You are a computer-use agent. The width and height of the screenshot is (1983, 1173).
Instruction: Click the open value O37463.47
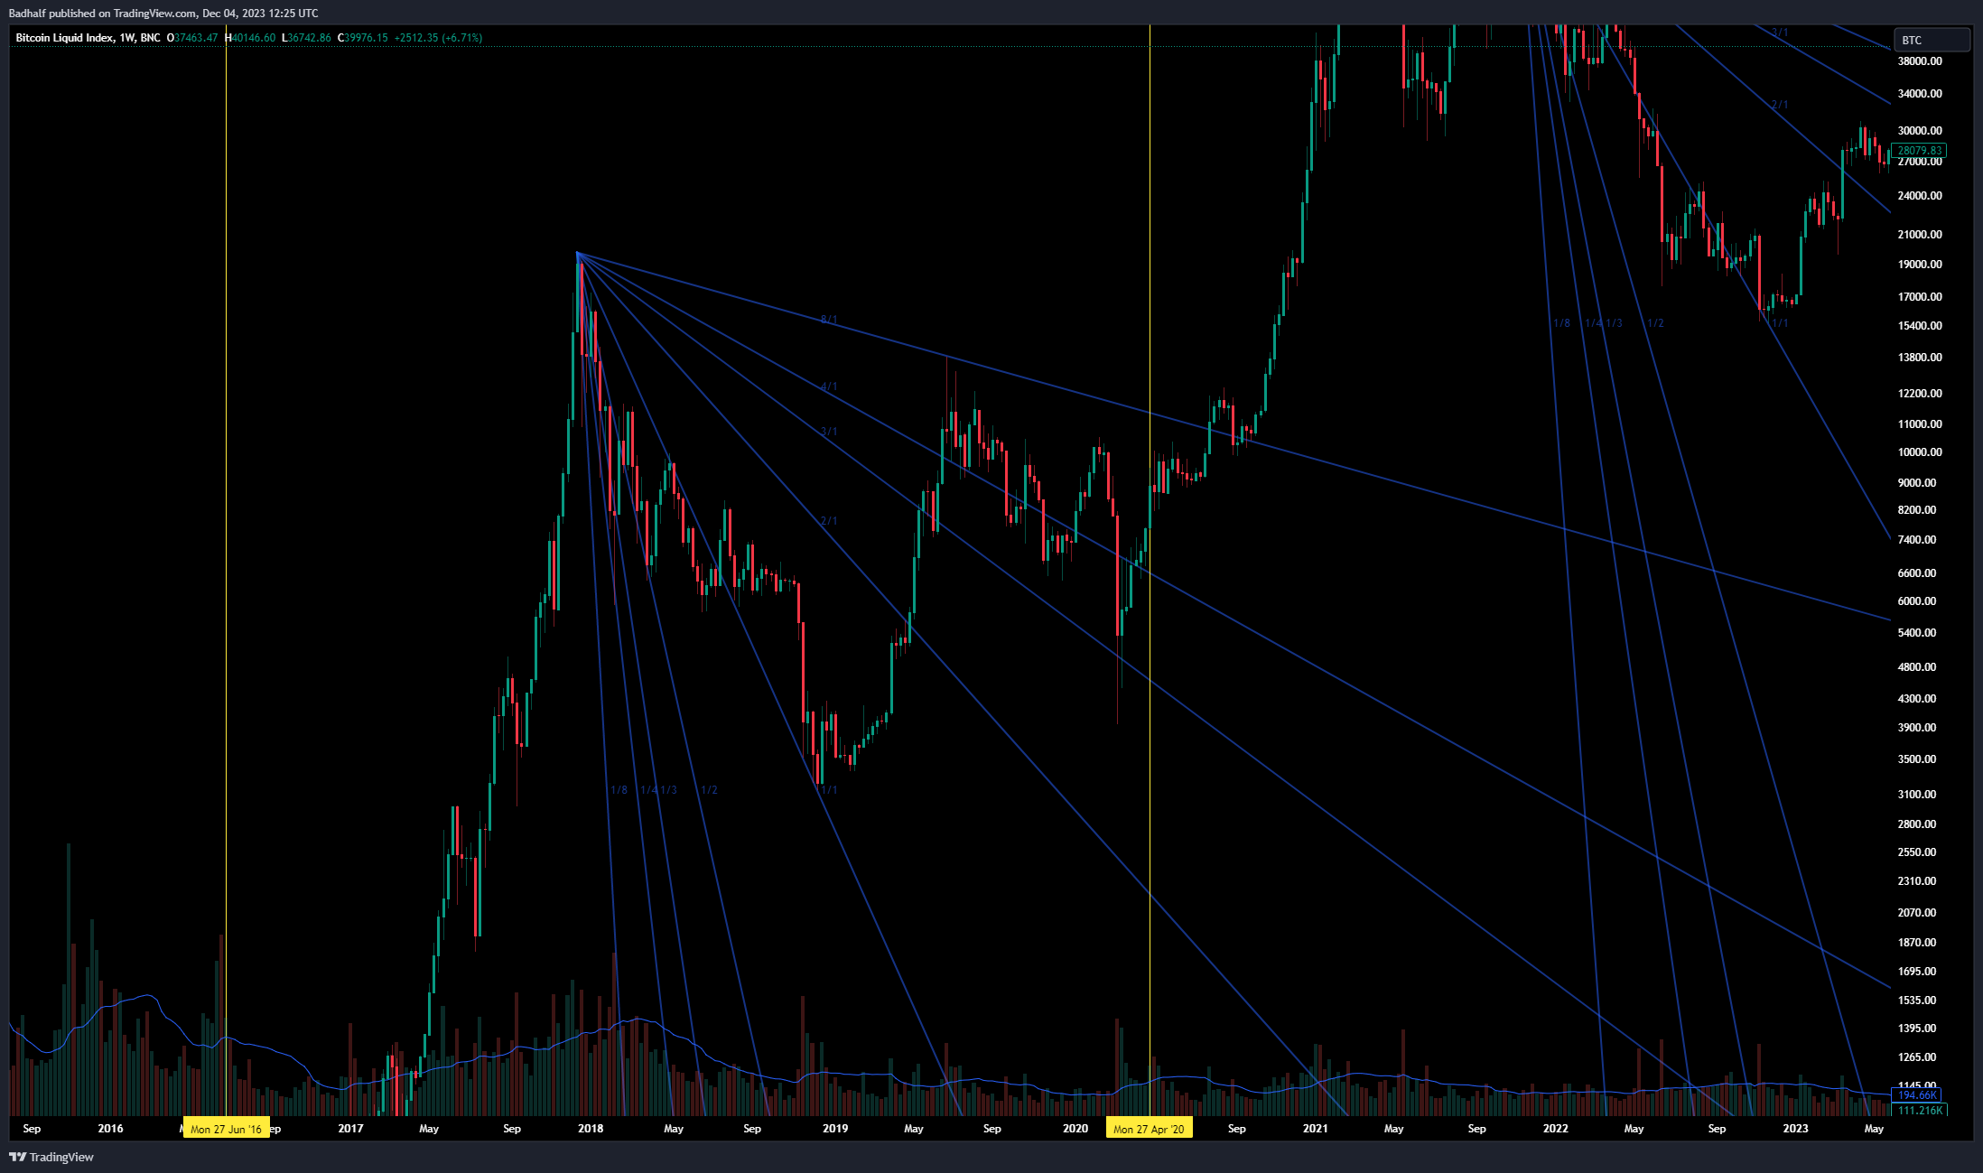[x=192, y=38]
